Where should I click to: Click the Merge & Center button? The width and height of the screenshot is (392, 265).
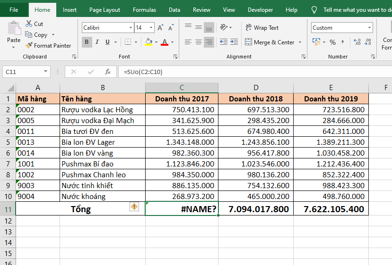pyautogui.click(x=270, y=42)
